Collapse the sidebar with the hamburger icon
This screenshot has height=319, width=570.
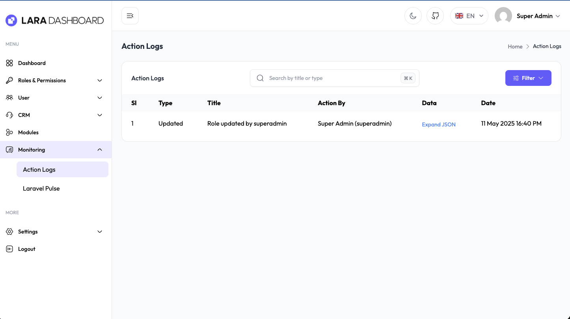(x=130, y=16)
